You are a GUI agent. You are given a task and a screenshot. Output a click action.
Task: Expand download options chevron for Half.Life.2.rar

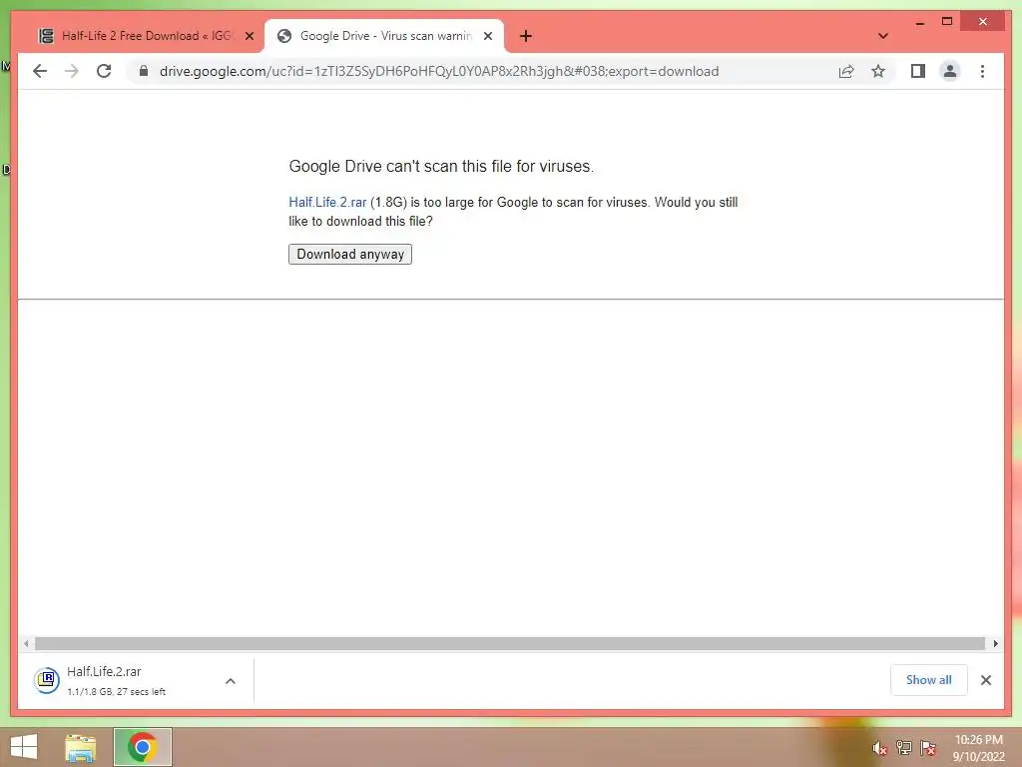click(x=231, y=681)
